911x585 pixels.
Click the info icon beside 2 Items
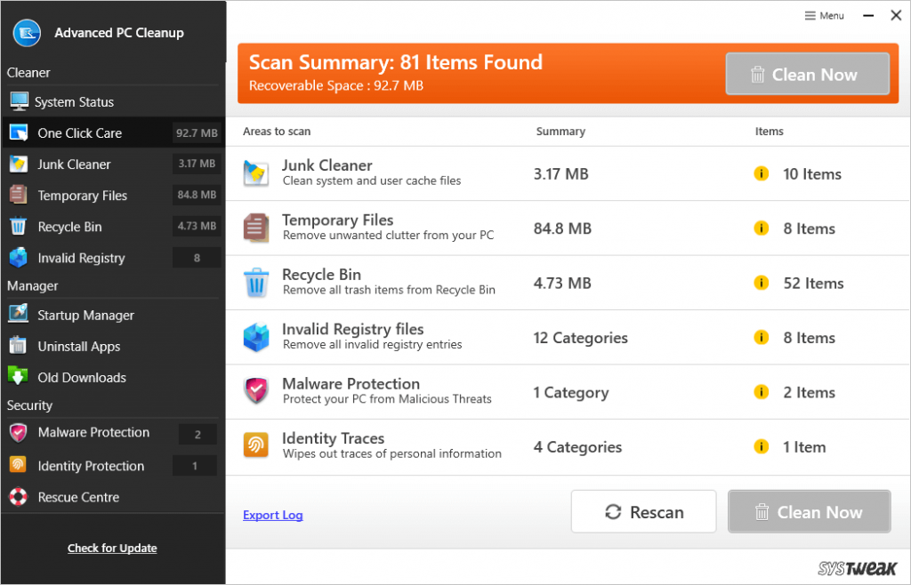tap(762, 392)
